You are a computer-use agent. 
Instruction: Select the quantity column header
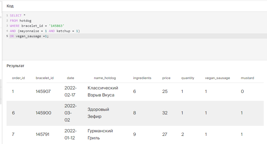coord(188,78)
